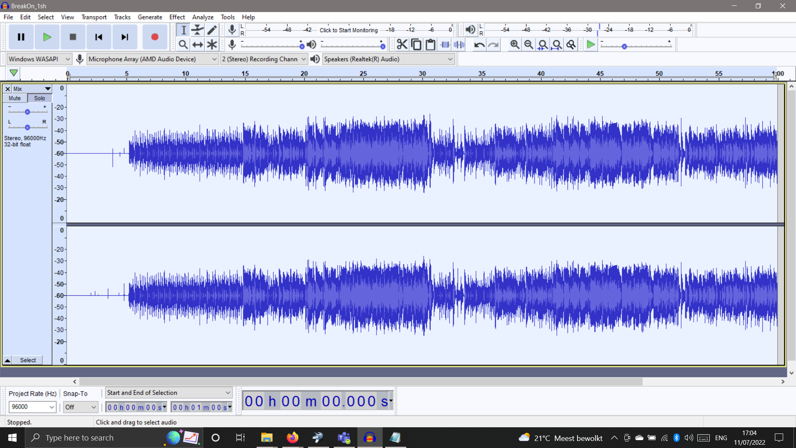Image resolution: width=796 pixels, height=448 pixels.
Task: Click the track Select button
Action: tap(28, 360)
